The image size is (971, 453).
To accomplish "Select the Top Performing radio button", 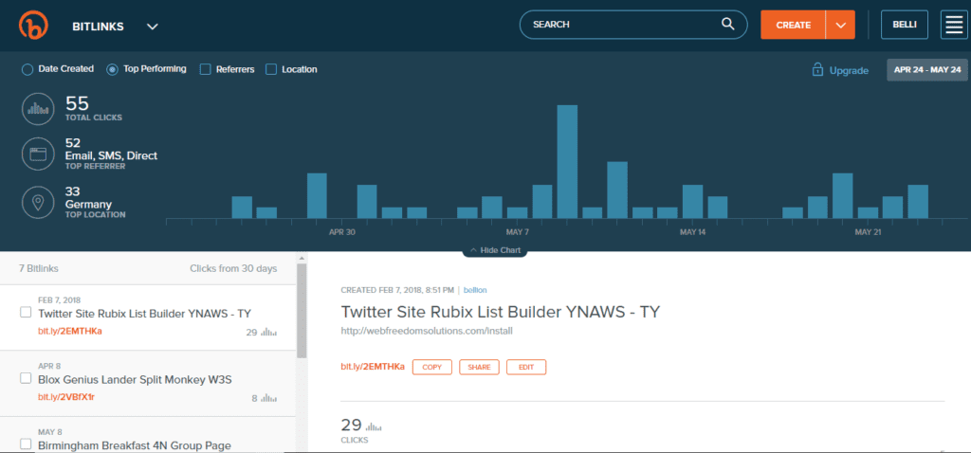I will (112, 69).
